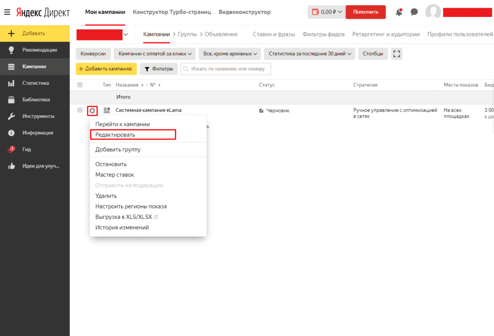Click the red Пополнить button
This screenshot has width=494, height=336.
(x=366, y=12)
